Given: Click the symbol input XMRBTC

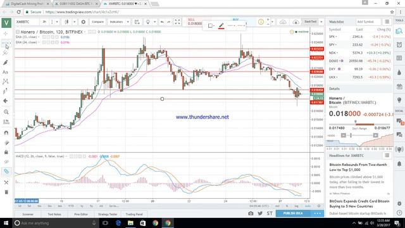Looking at the screenshot, I should point(27,22).
